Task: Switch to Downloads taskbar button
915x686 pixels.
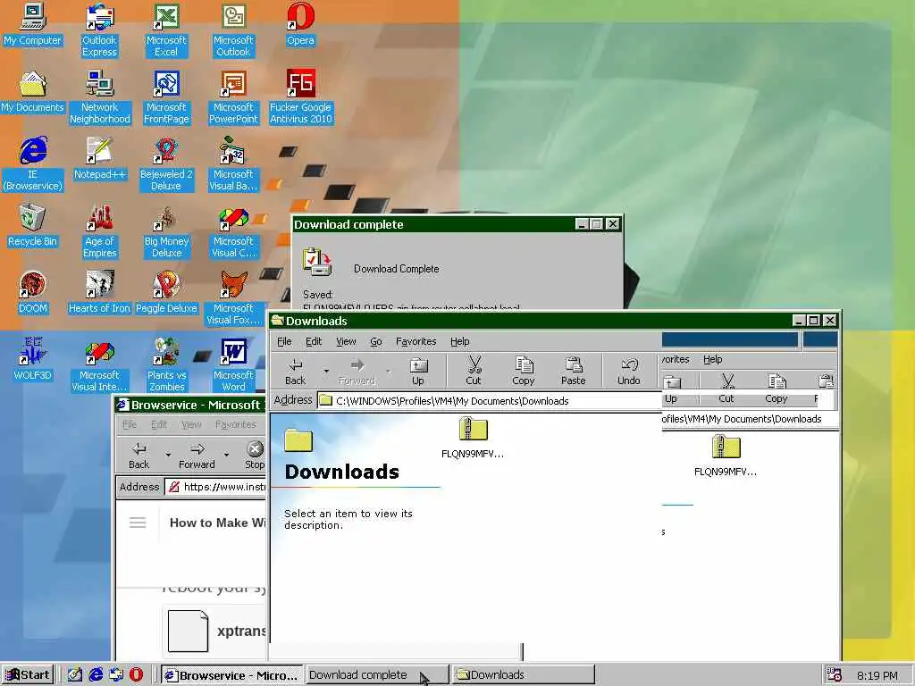Action: pos(523,675)
